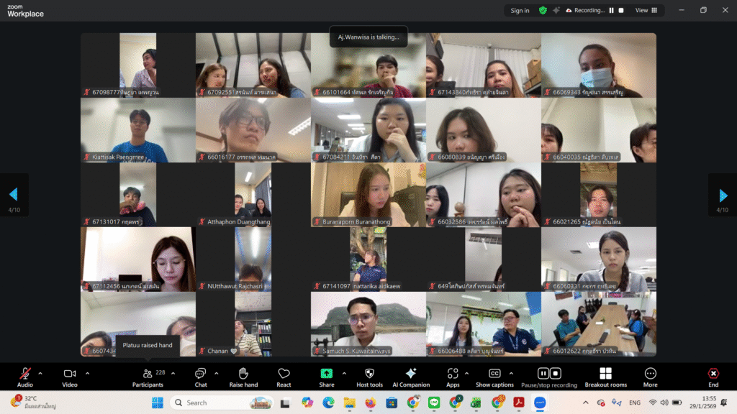Open Host tools shield icon
The image size is (737, 414).
[369, 374]
